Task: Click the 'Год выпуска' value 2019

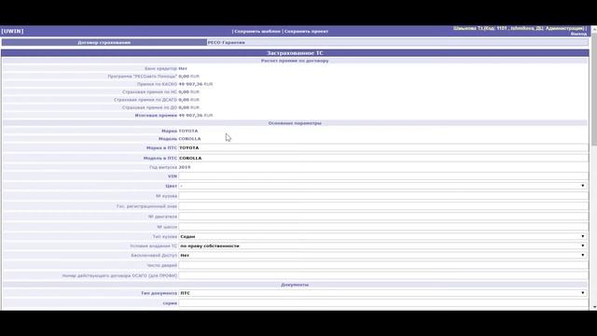Action: pos(185,167)
